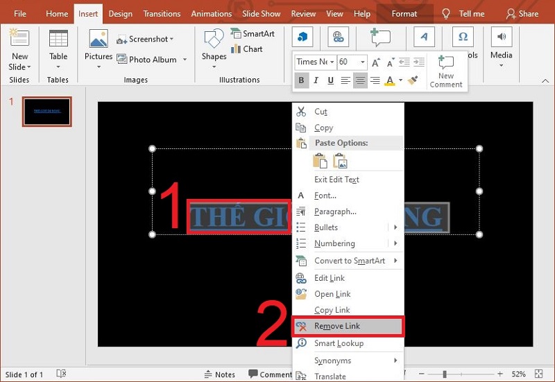Open the Photo Album tool
555x382 pixels.
click(147, 60)
